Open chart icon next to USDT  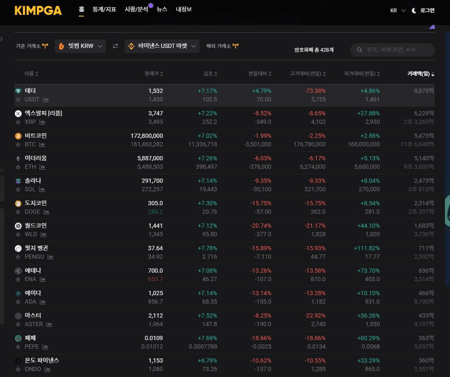[x=46, y=100]
